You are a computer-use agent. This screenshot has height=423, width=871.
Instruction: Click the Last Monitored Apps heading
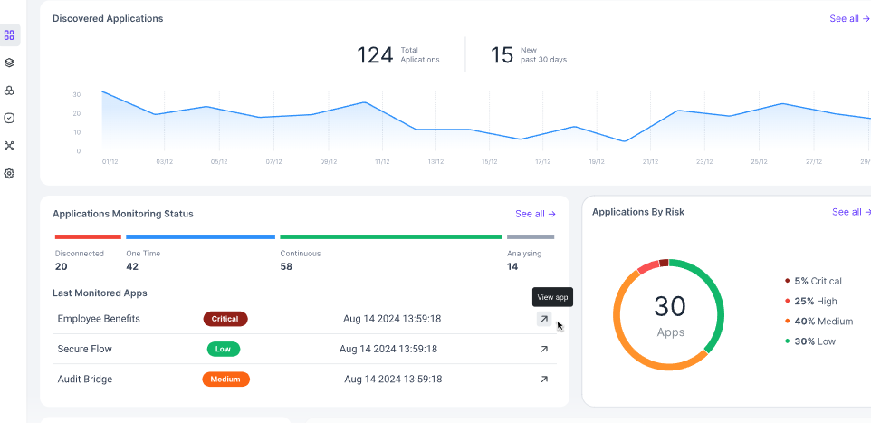pyautogui.click(x=100, y=293)
